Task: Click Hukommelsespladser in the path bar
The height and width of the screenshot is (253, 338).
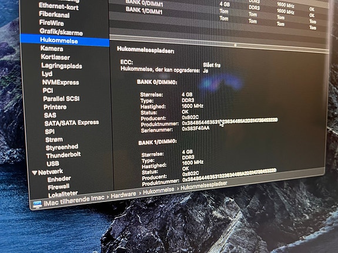Action: tap(204, 185)
